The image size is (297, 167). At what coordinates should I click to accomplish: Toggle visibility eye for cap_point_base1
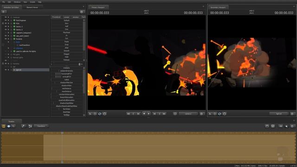pyautogui.click(x=6, y=36)
